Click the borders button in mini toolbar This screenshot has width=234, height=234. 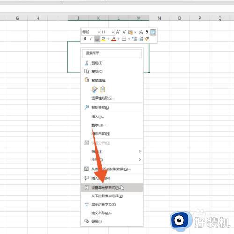124,39
